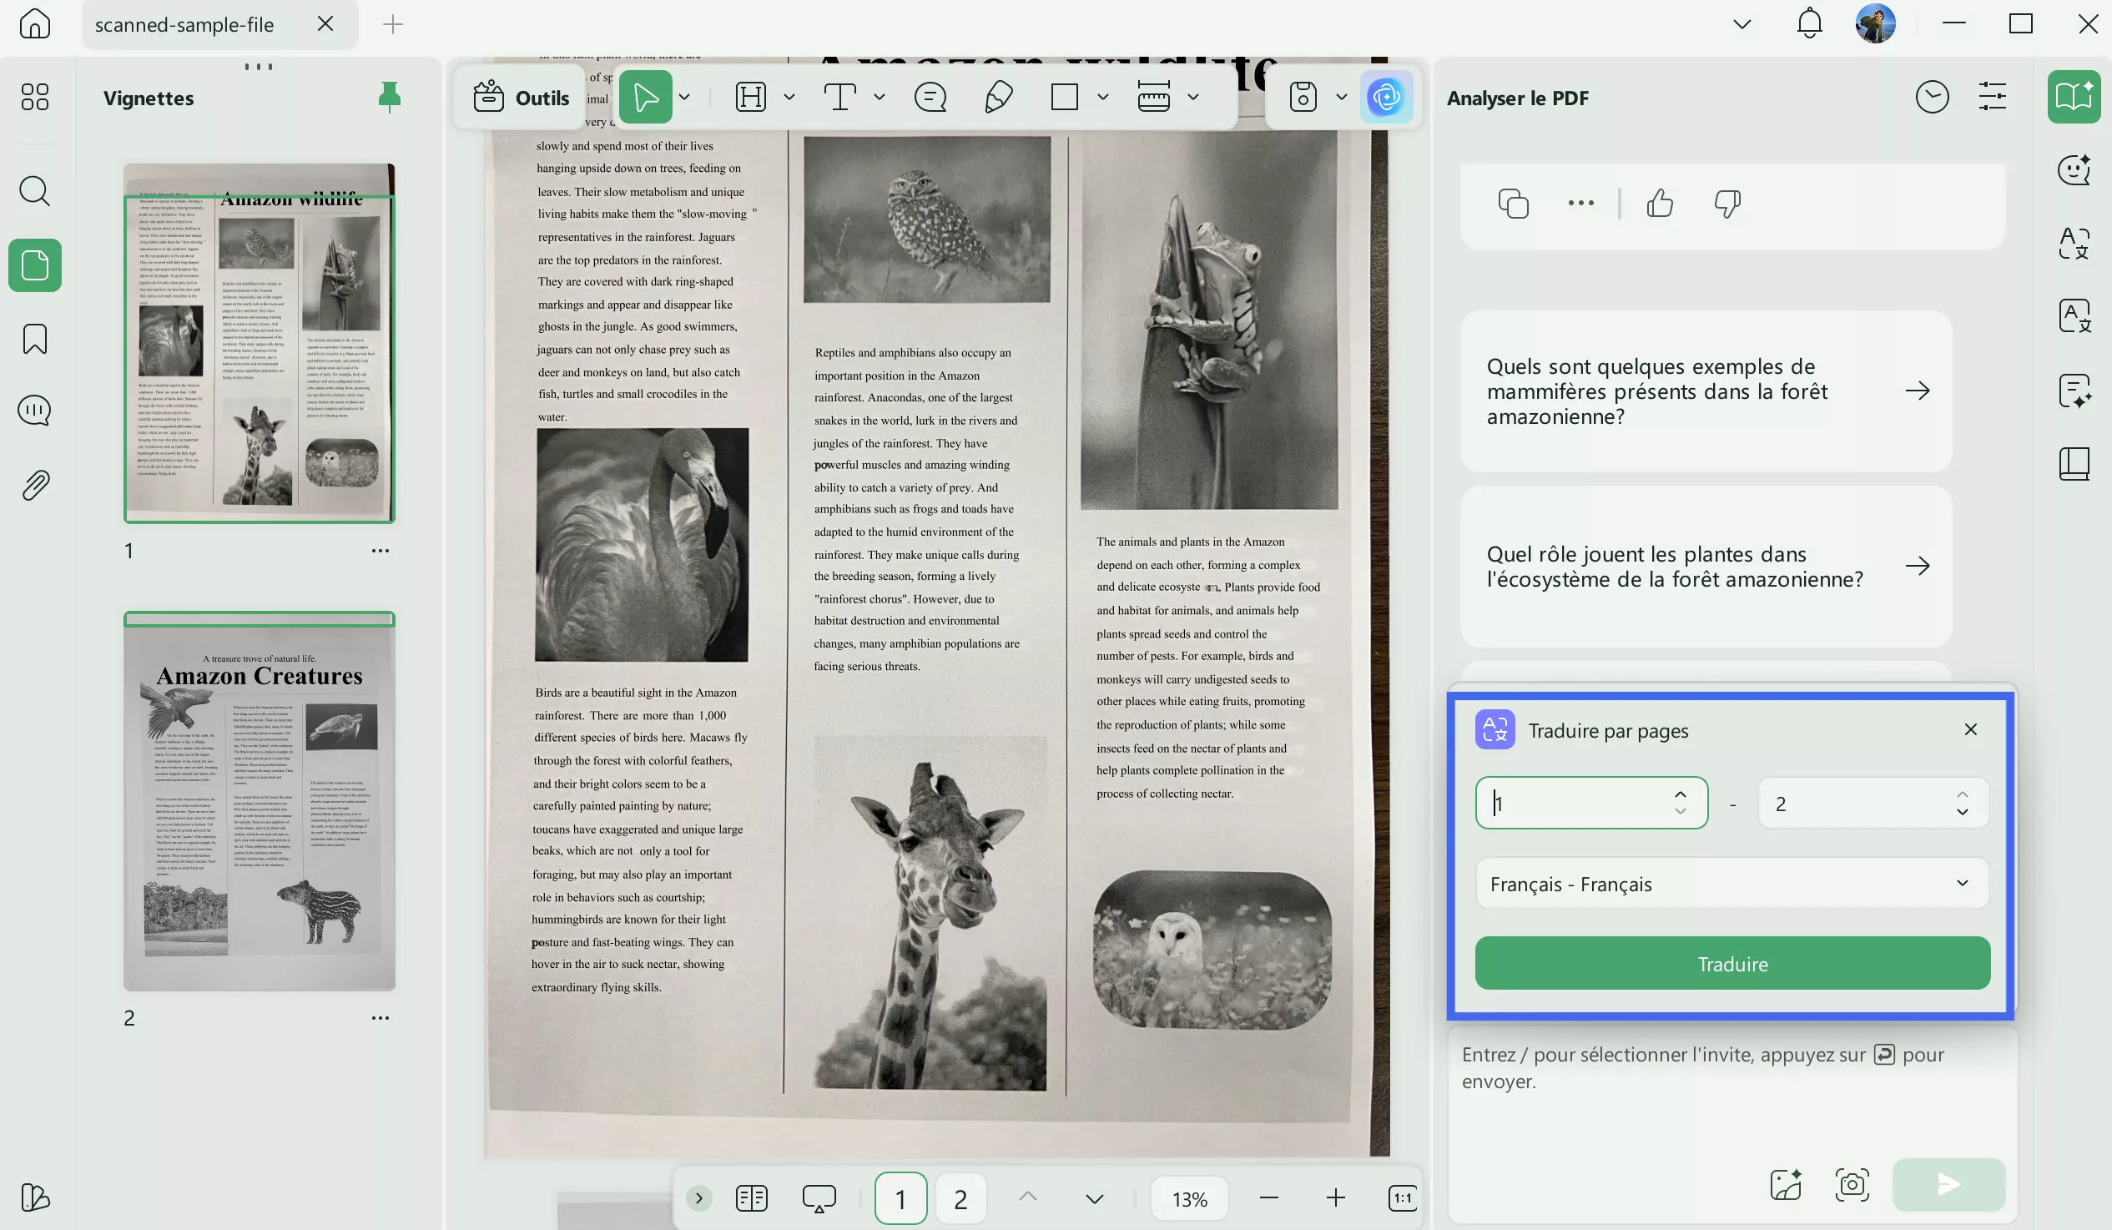Screen dimensions: 2112x1230
Task: Decrease zoom using the minus control
Action: (1268, 1198)
